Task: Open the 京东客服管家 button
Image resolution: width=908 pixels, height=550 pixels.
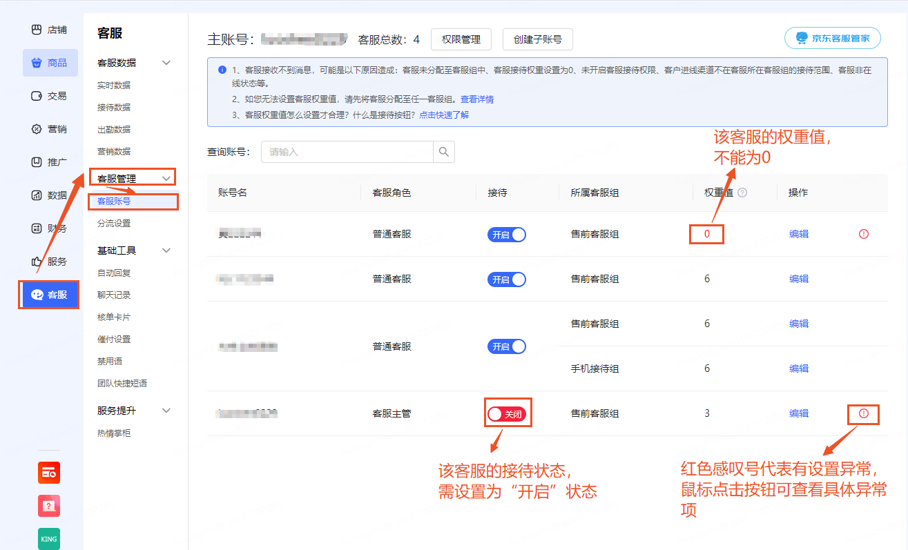Action: pyautogui.click(x=833, y=38)
